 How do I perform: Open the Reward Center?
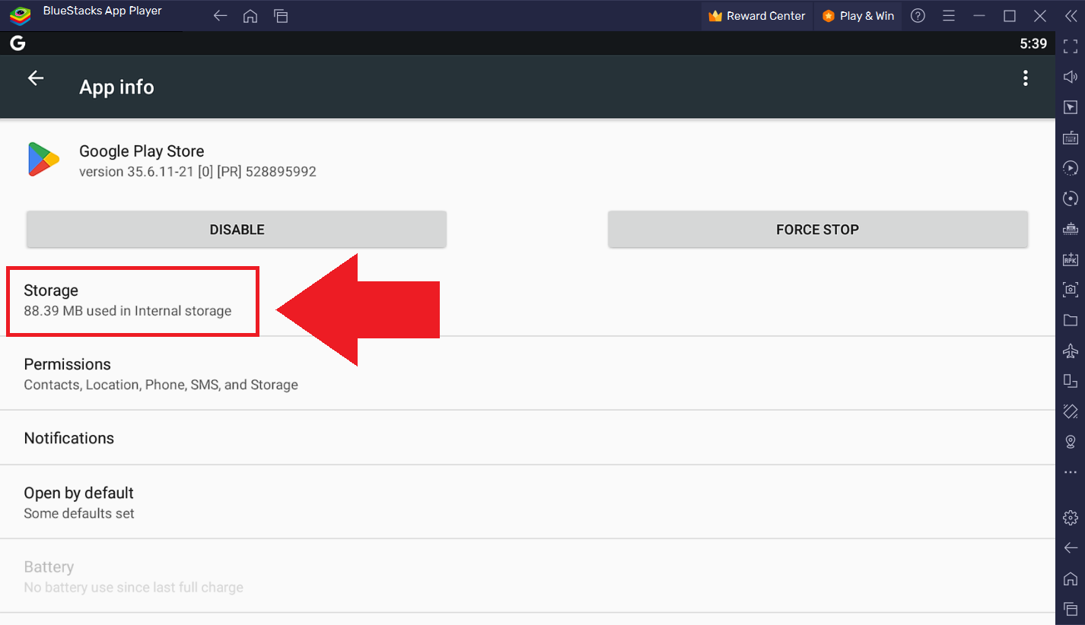point(756,15)
